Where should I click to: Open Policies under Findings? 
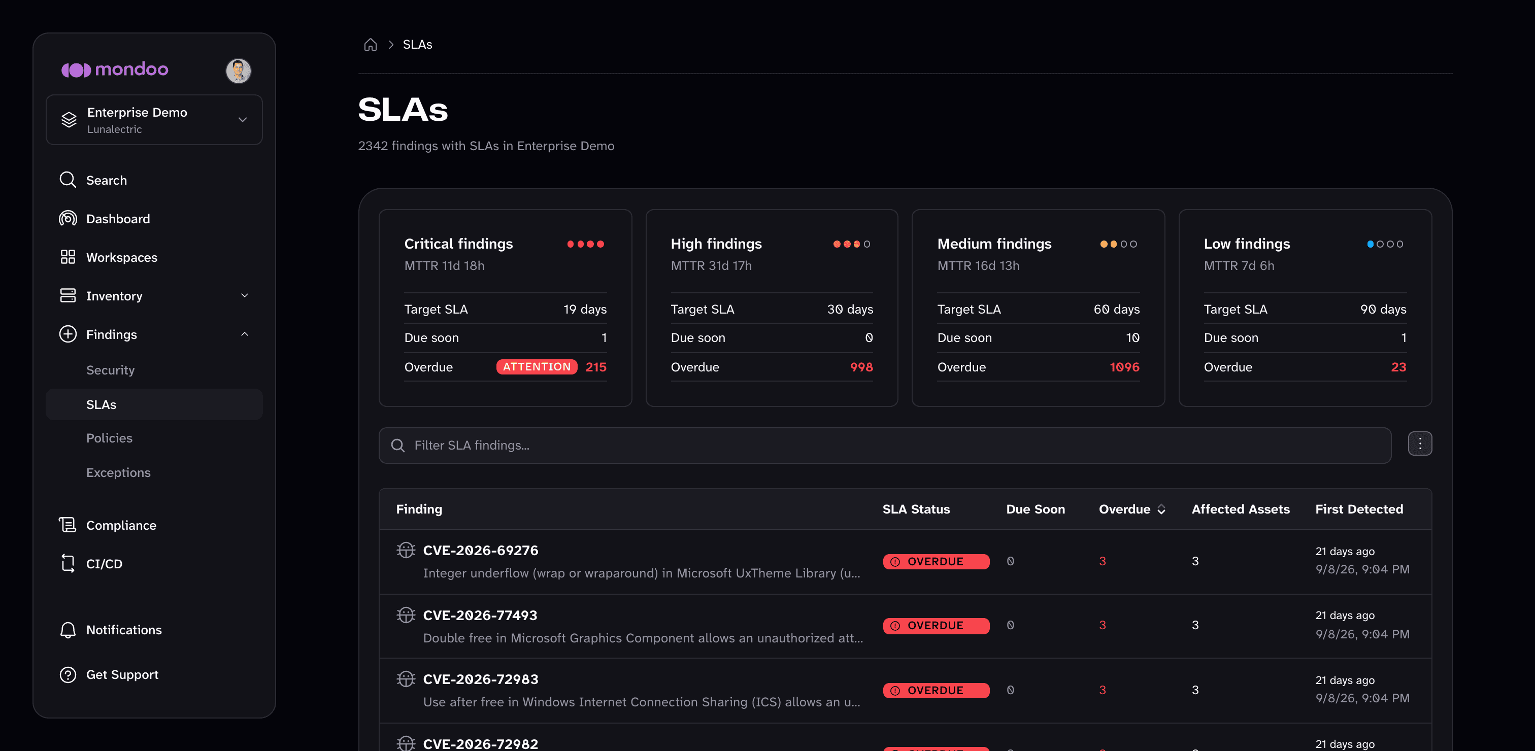(x=109, y=438)
